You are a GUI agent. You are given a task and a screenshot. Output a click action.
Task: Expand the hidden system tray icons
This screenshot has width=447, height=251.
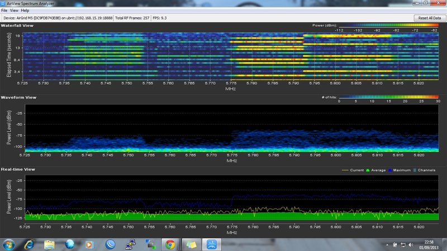point(388,244)
